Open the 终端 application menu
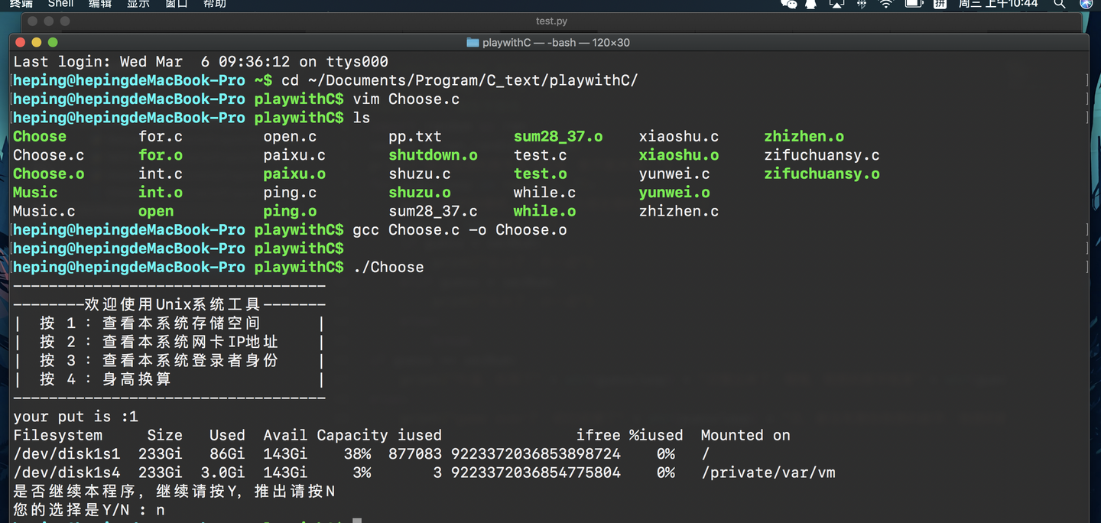This screenshot has width=1101, height=523. [21, 4]
